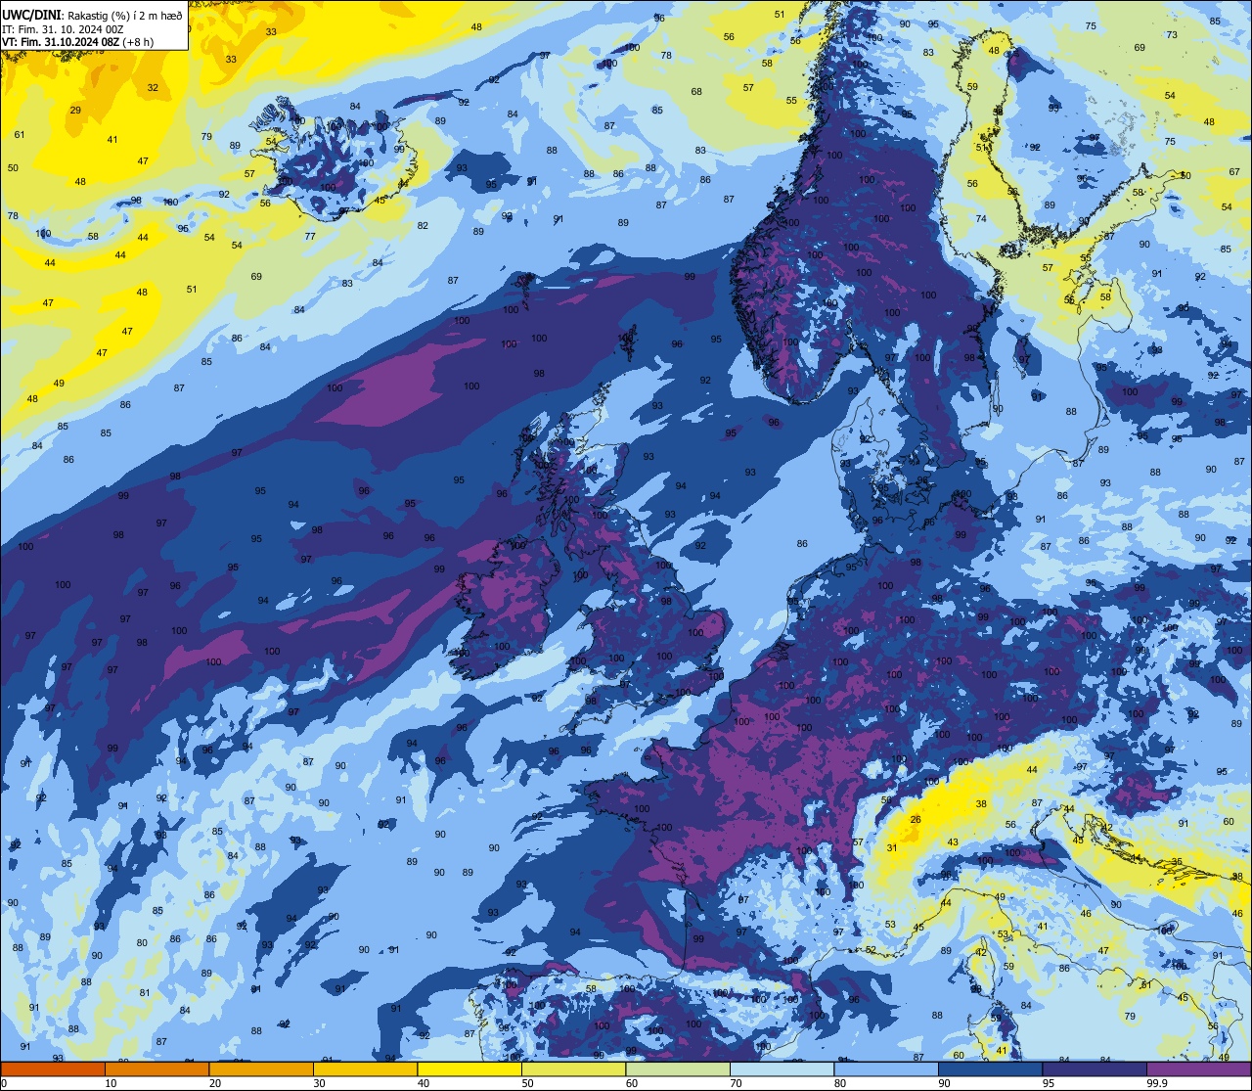Image resolution: width=1252 pixels, height=1091 pixels.
Task: Click the line "IT: Fim. 31. 10. 2024 00Z"
Action: coord(64,28)
